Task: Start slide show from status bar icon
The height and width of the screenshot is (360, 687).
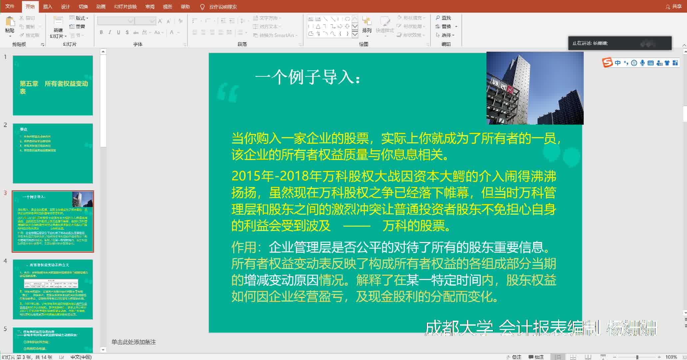Action: [x=603, y=357]
